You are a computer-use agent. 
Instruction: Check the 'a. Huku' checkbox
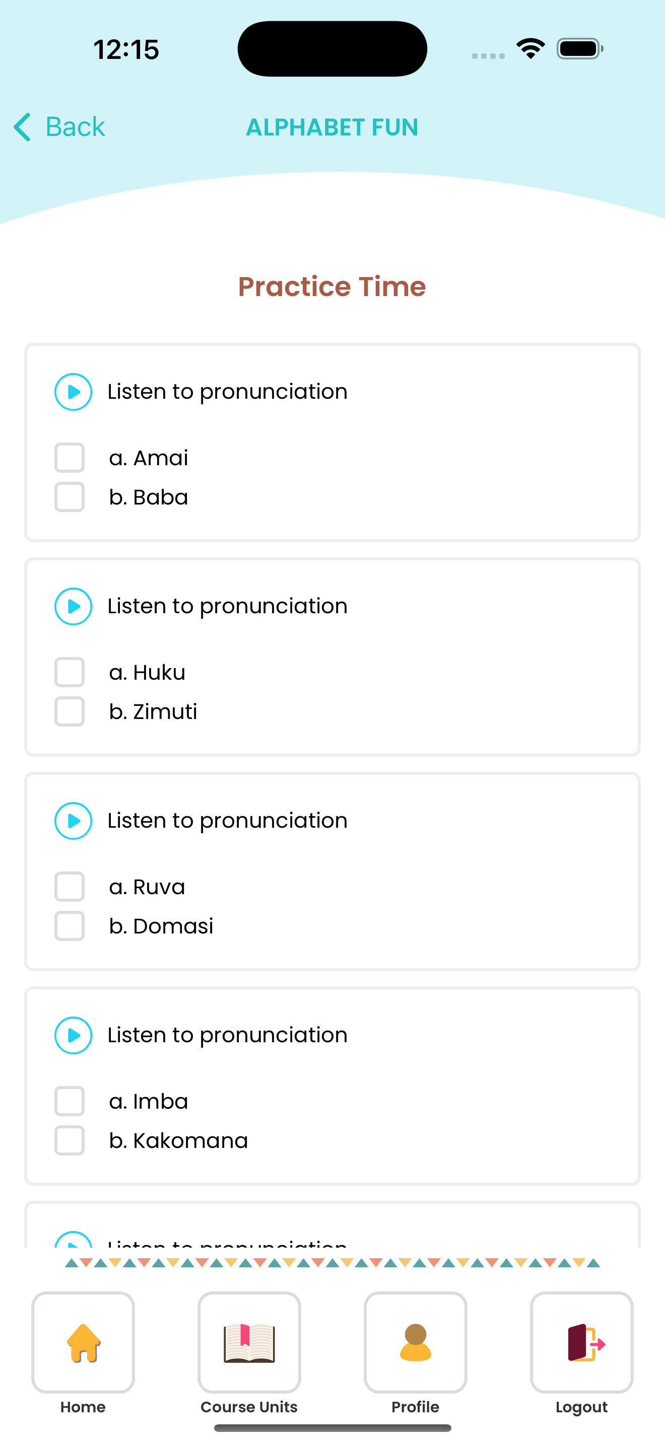pyautogui.click(x=70, y=672)
